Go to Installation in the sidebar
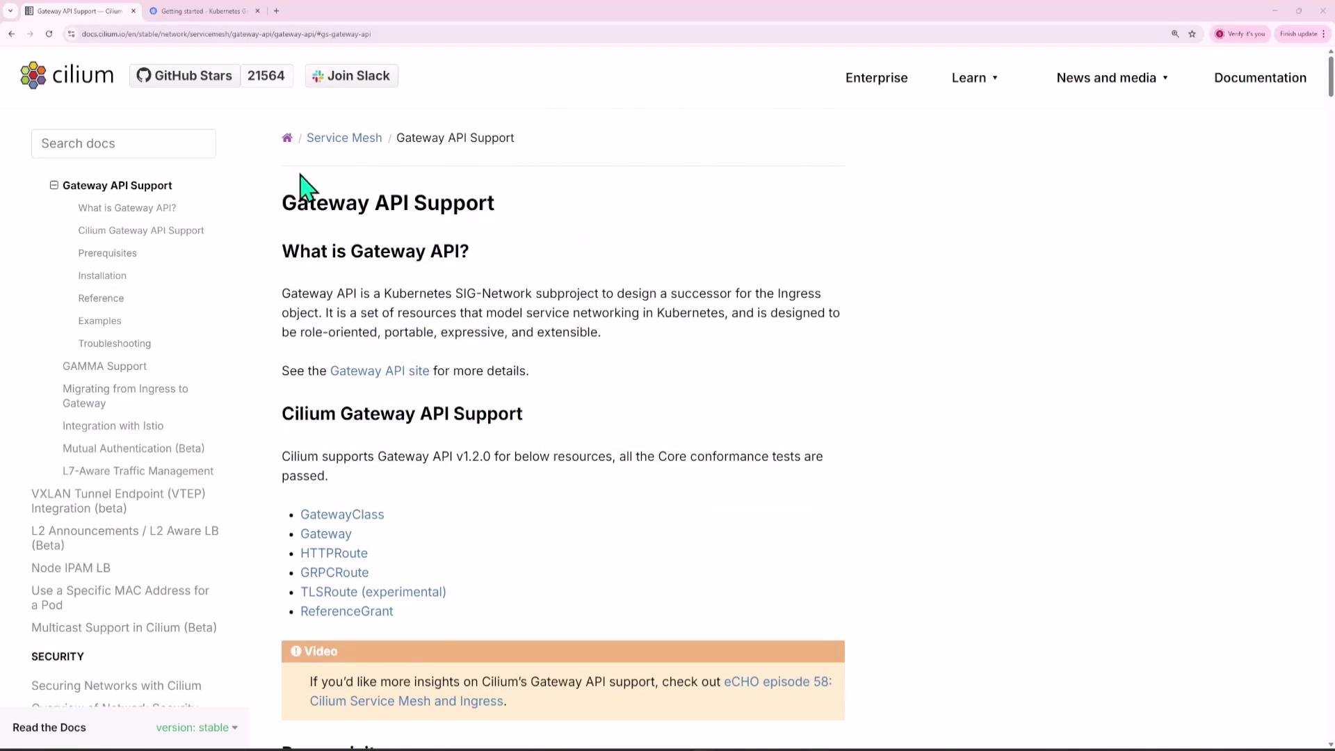Image resolution: width=1335 pixels, height=751 pixels. pos(102,275)
